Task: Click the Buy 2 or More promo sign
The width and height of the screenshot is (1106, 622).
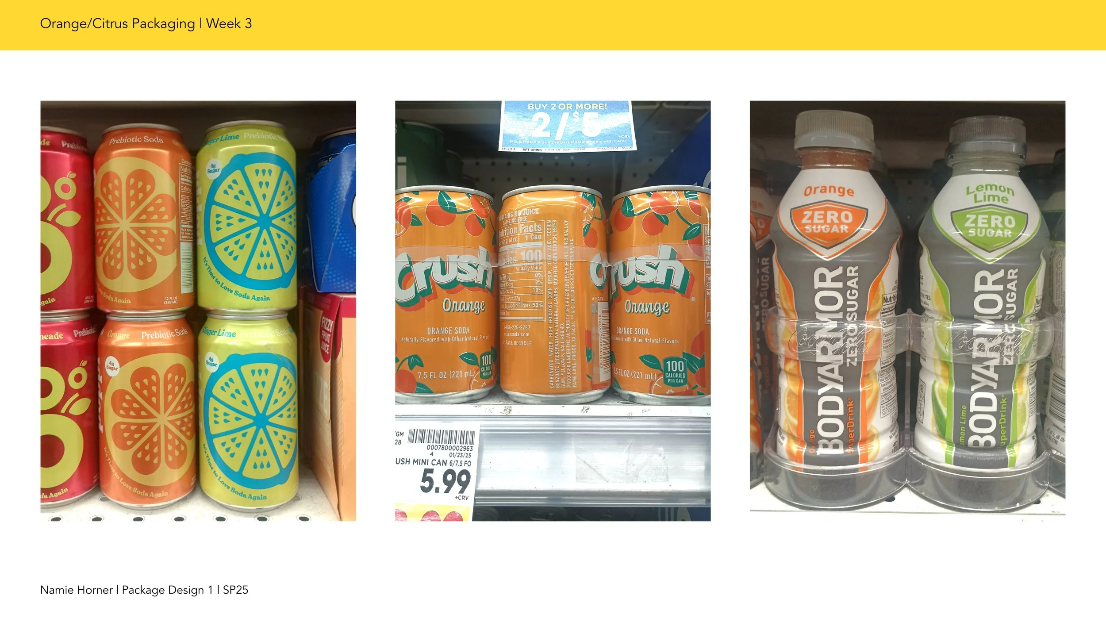Action: click(567, 126)
